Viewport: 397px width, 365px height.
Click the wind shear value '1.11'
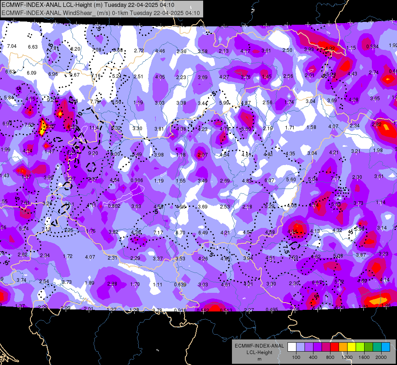[x=157, y=284]
